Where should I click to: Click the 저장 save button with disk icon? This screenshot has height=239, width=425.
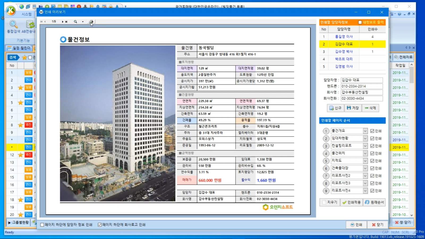pos(353,108)
